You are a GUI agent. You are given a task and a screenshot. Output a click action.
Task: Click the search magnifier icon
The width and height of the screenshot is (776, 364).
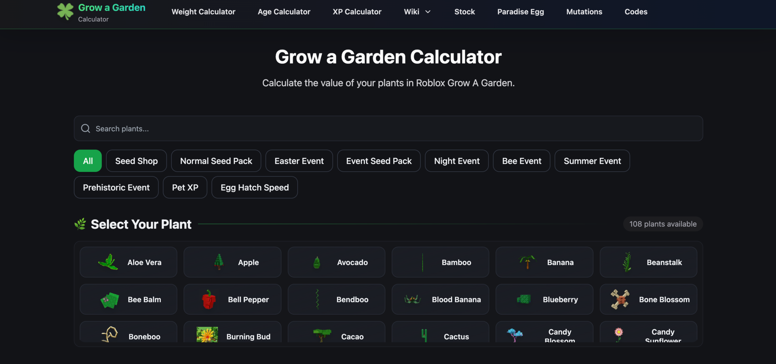(x=85, y=128)
